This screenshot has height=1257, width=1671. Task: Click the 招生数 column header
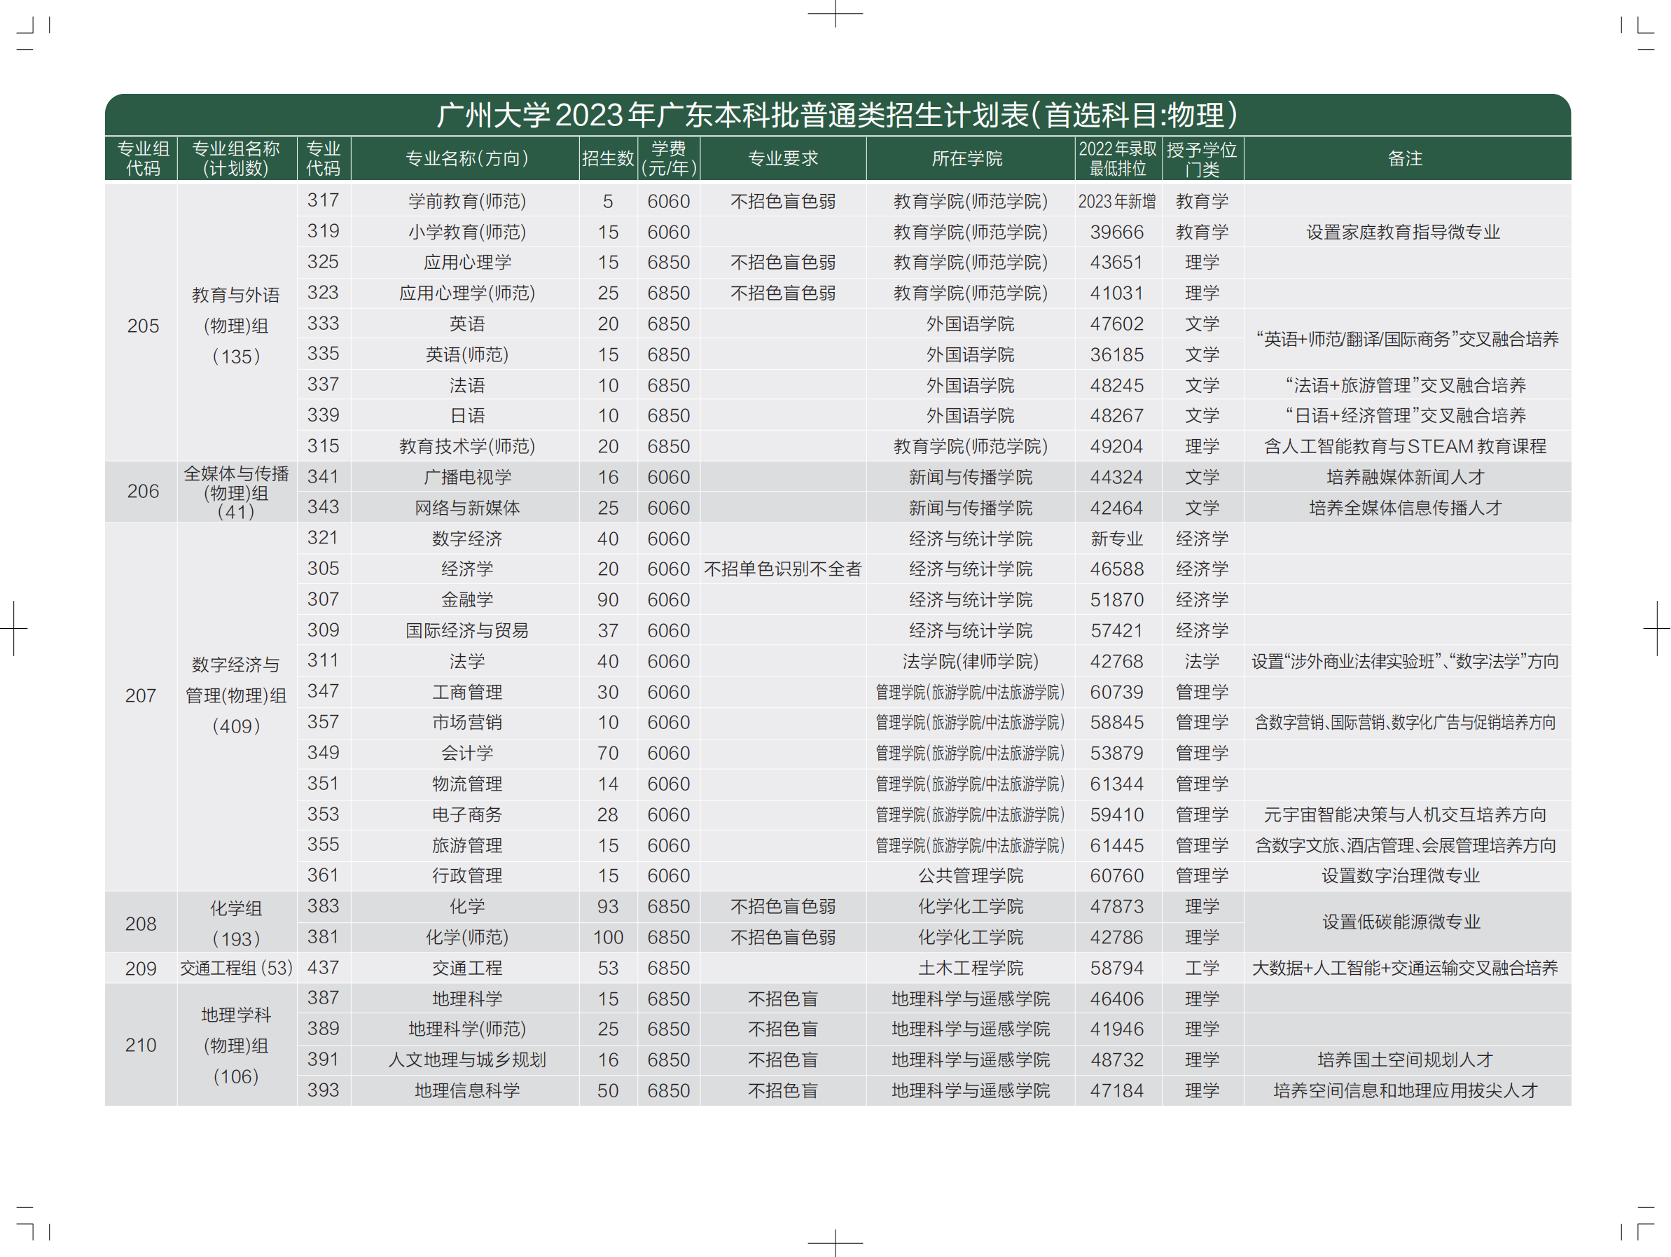pos(607,159)
